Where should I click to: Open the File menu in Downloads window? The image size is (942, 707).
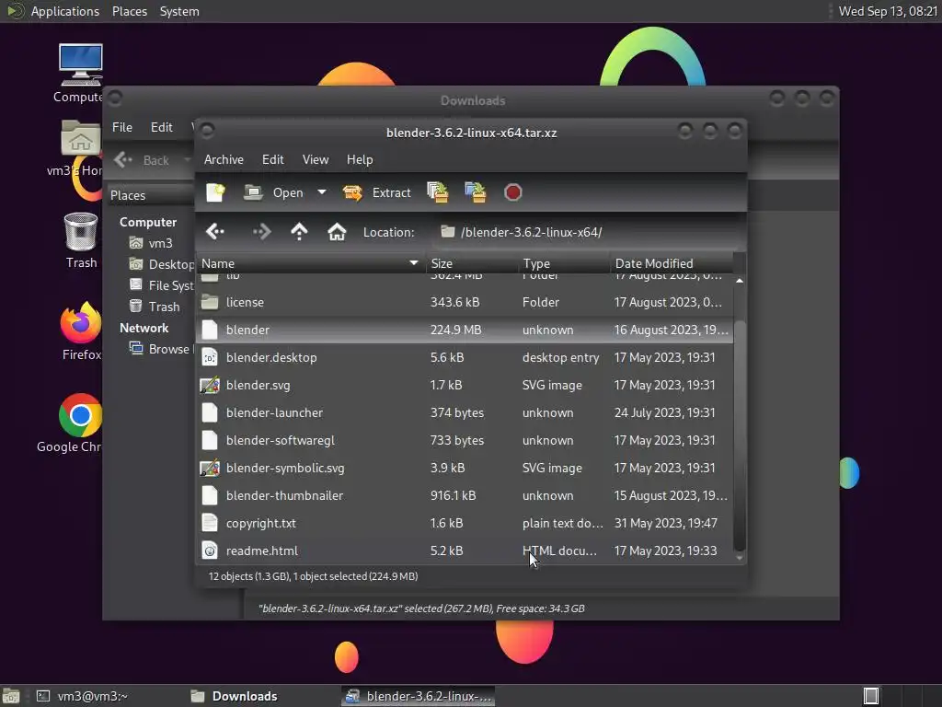coord(122,127)
